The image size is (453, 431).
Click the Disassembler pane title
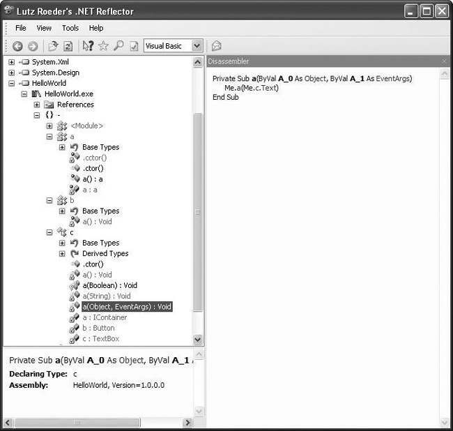[x=229, y=61]
